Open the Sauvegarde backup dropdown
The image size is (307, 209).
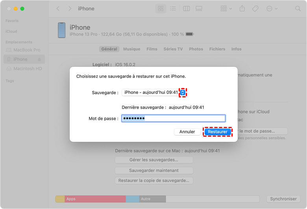click(183, 93)
